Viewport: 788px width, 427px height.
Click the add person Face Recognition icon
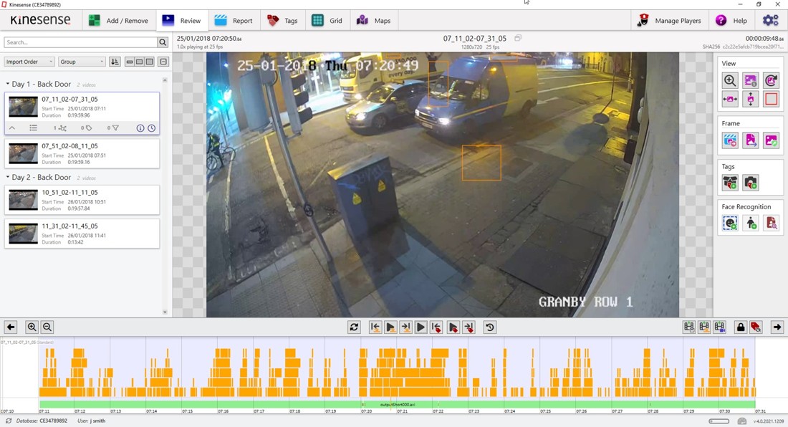[750, 223]
